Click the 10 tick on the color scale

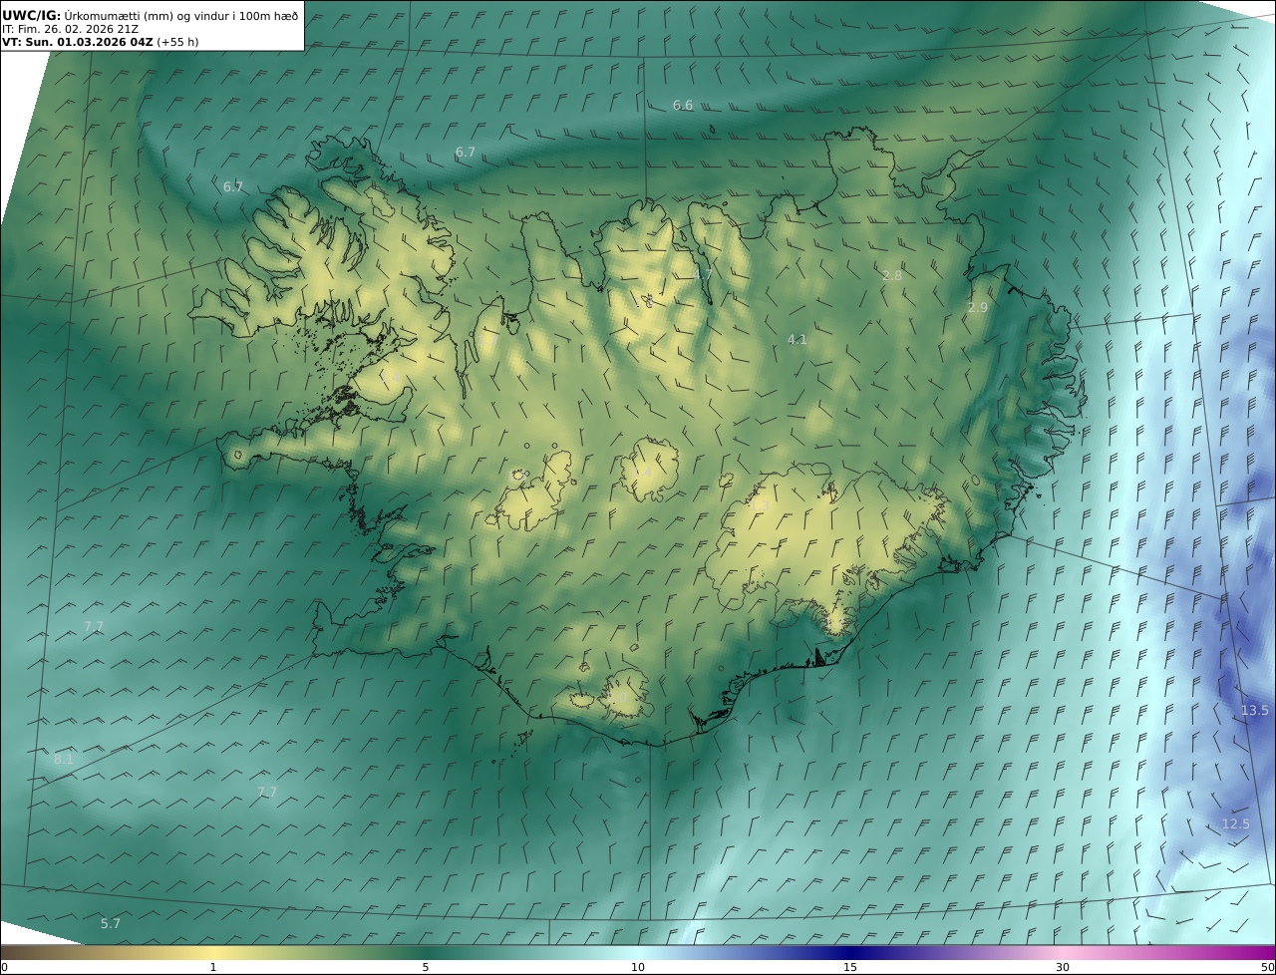coord(638,967)
